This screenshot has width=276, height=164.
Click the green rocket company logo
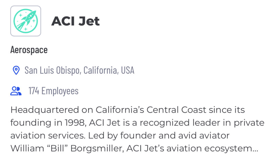pyautogui.click(x=26, y=21)
